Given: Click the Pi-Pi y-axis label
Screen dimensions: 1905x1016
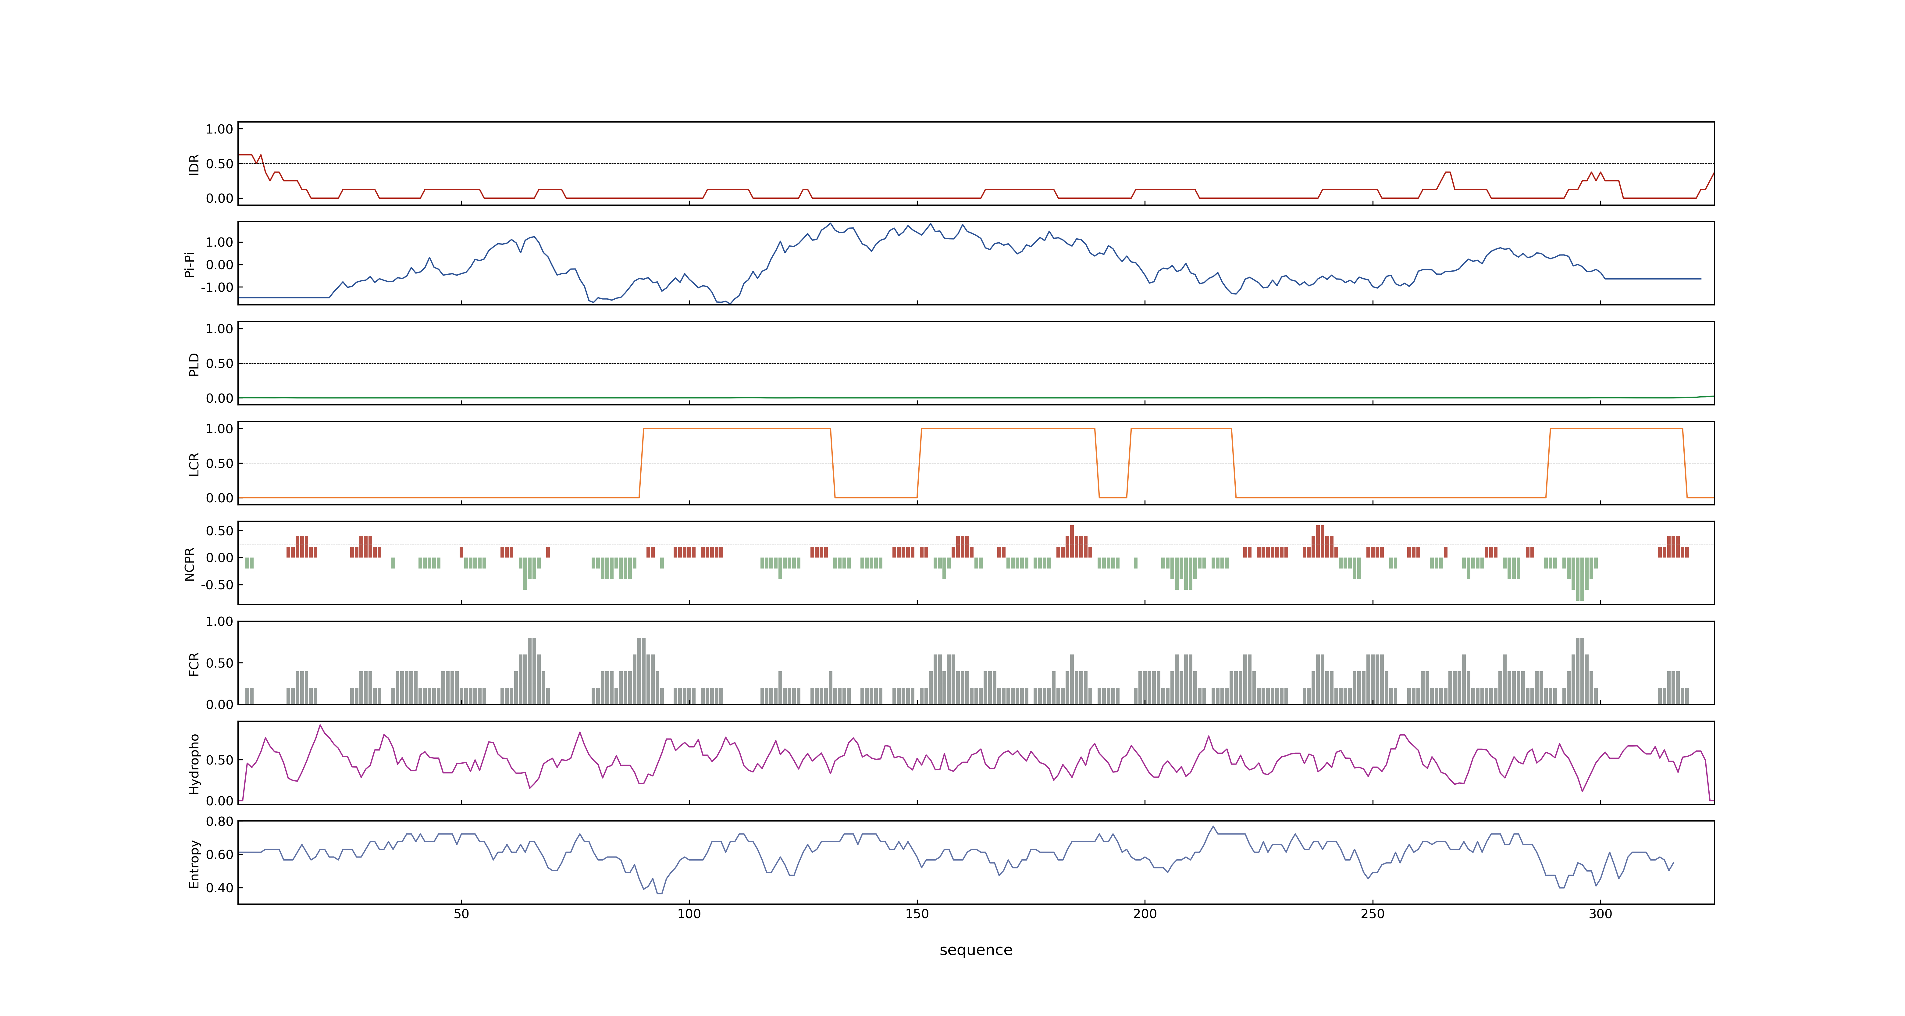Looking at the screenshot, I should tap(189, 264).
